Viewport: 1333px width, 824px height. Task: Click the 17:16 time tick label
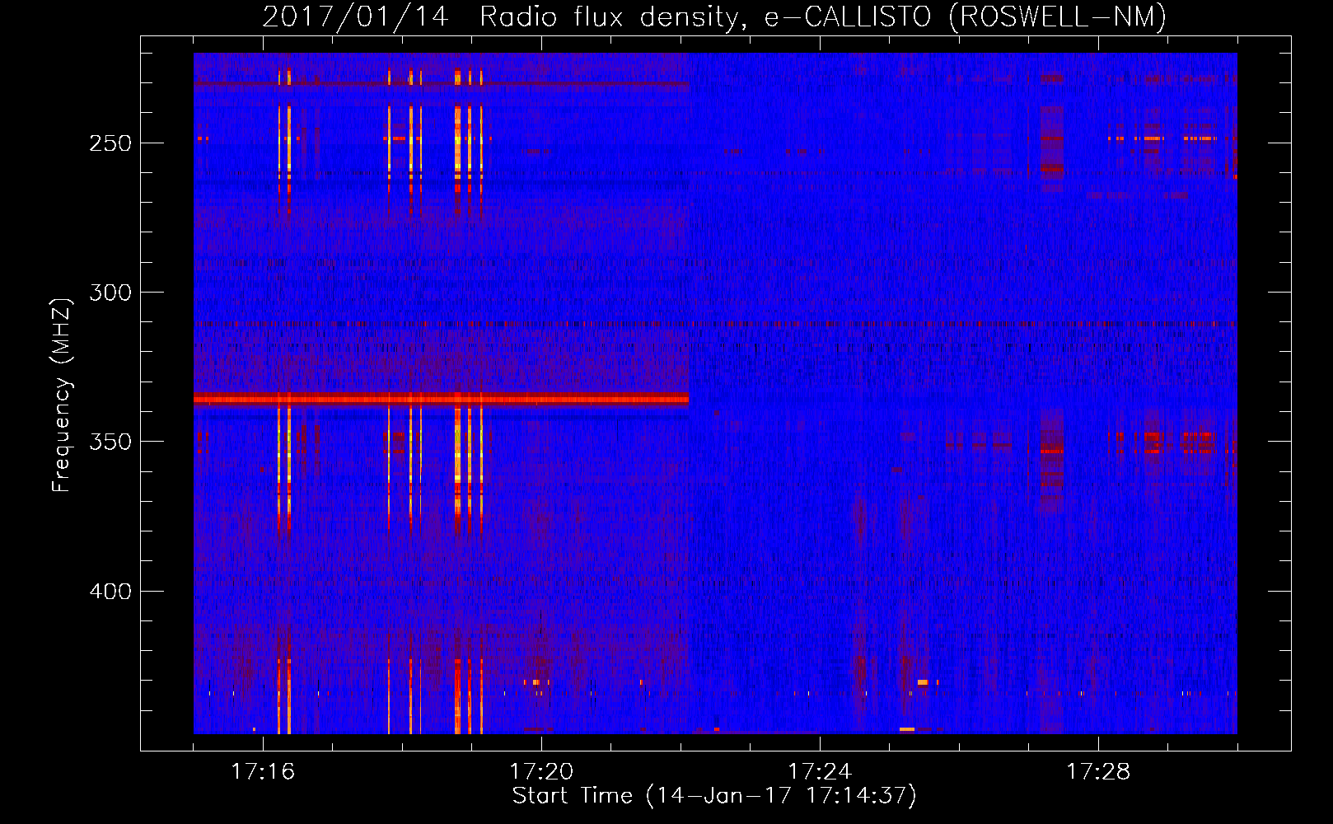pyautogui.click(x=263, y=771)
